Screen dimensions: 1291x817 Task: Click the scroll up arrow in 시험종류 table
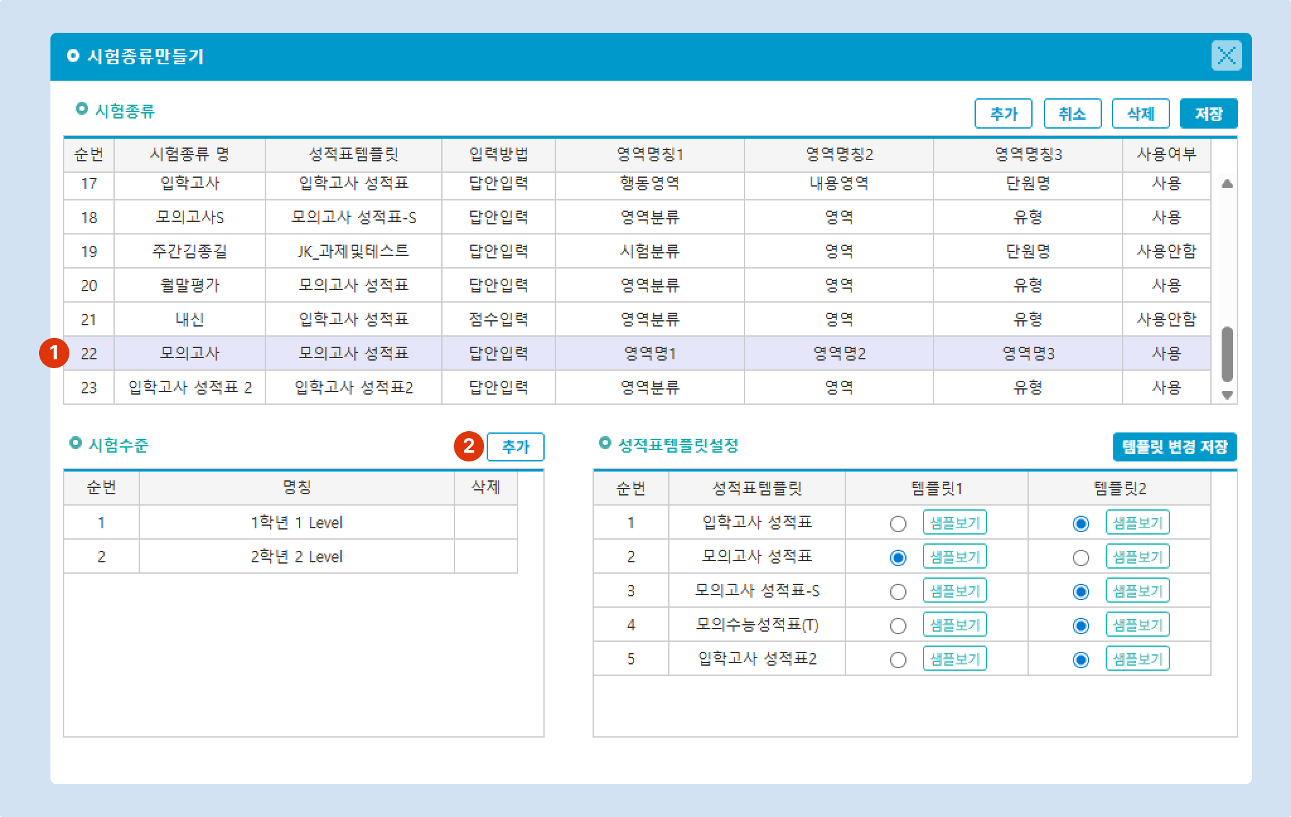[x=1227, y=184]
